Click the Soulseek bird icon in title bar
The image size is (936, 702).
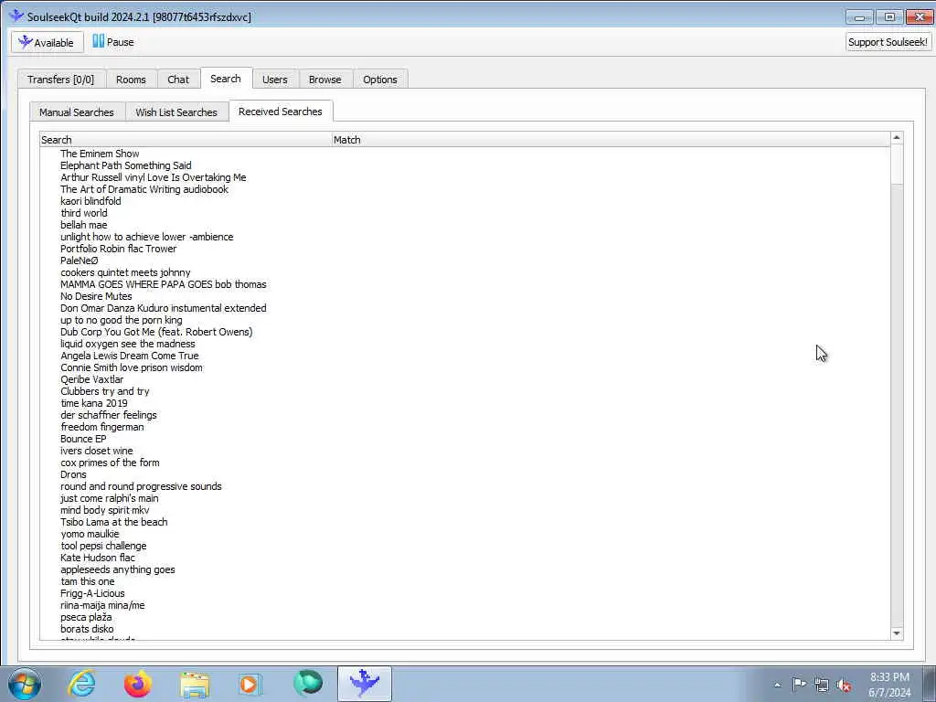[x=16, y=16]
